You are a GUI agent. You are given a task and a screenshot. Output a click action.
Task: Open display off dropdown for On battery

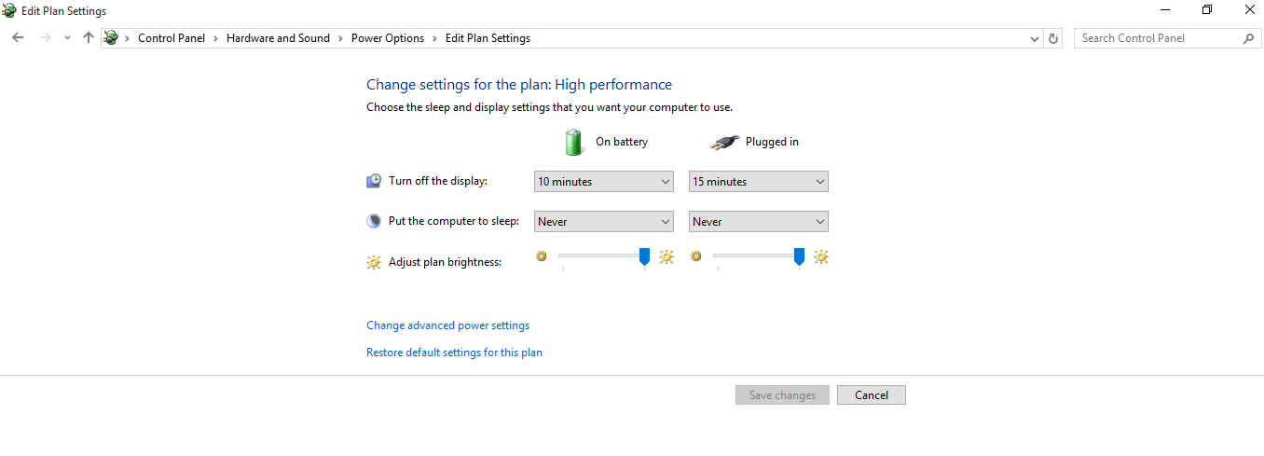click(x=604, y=182)
